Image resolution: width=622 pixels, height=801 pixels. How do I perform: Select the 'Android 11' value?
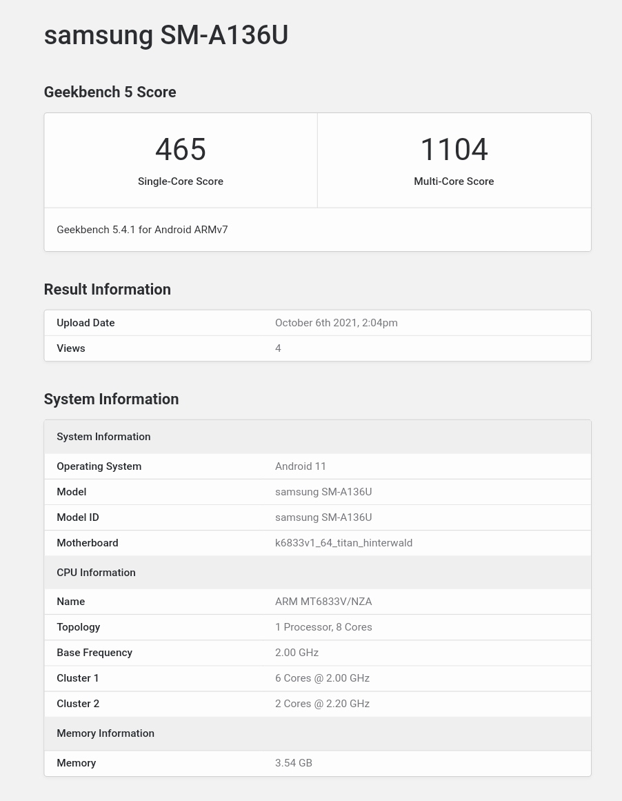point(300,466)
